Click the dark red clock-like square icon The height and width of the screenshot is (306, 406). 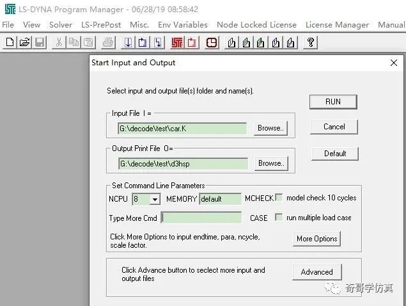pyautogui.click(x=212, y=42)
